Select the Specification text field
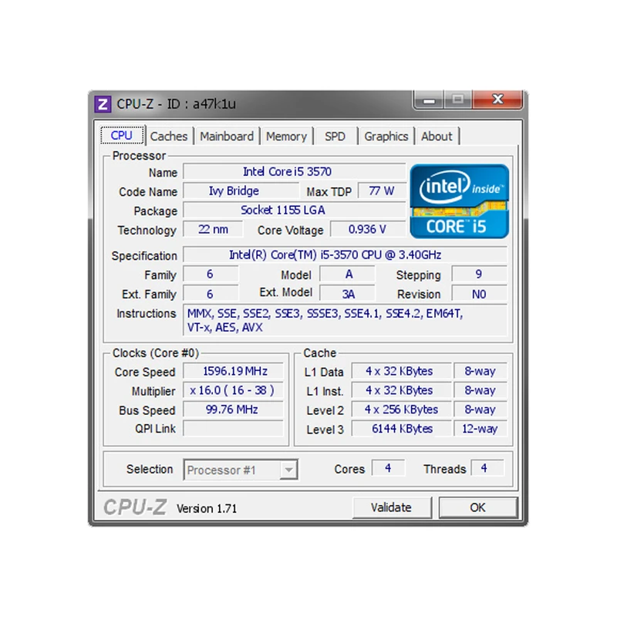 click(345, 255)
